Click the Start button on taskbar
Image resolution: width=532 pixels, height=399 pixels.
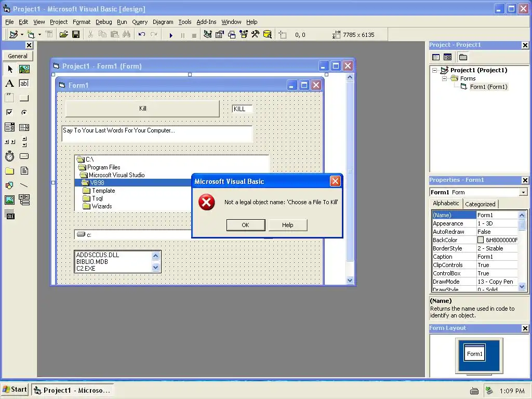pos(15,390)
